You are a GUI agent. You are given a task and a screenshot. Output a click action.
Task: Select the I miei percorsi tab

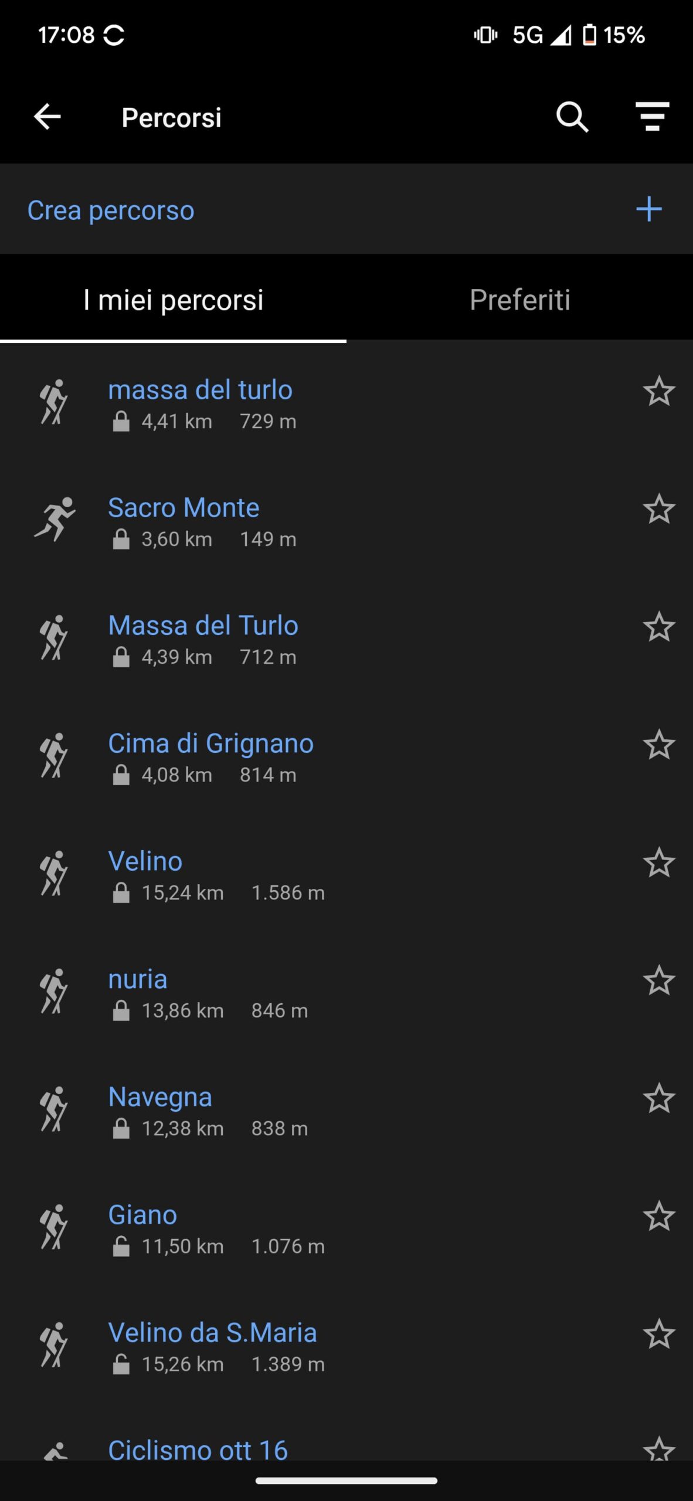click(x=174, y=300)
